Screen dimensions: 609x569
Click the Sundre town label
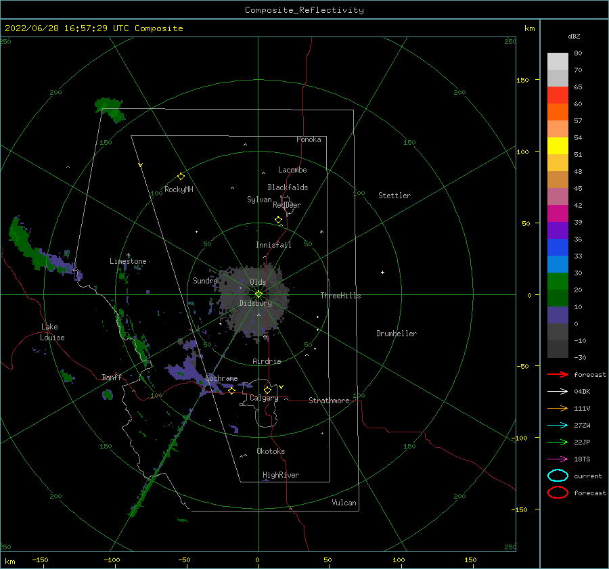tap(205, 280)
